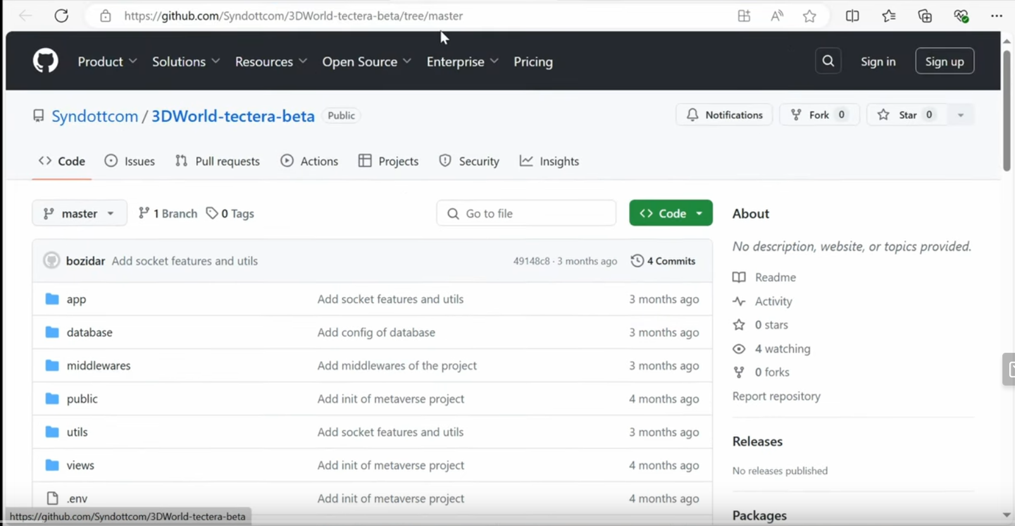This screenshot has width=1015, height=526.
Task: Expand the Product menu
Action: [107, 61]
